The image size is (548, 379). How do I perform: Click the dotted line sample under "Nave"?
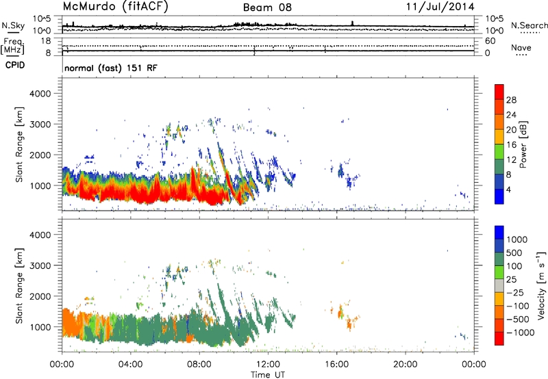(x=521, y=55)
